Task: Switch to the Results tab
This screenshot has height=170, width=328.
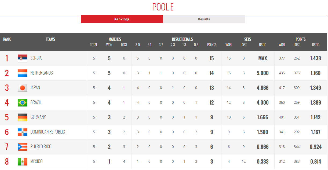Action: pos(204,19)
